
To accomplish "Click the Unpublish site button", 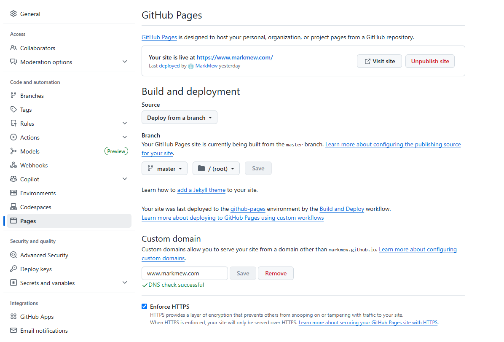I will click(x=430, y=61).
